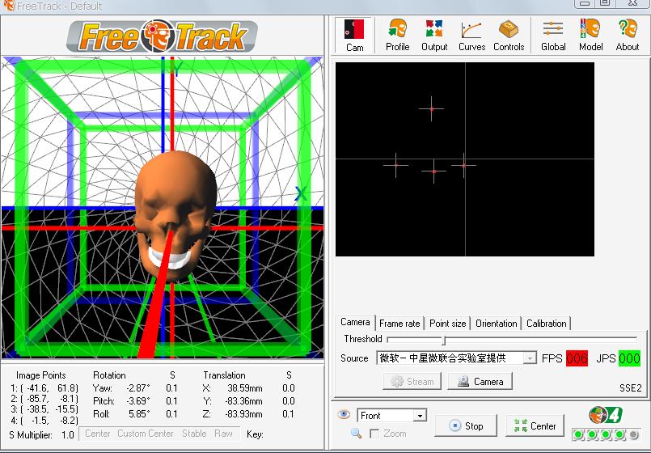Click the Stream button
The height and width of the screenshot is (453, 651).
(x=412, y=381)
